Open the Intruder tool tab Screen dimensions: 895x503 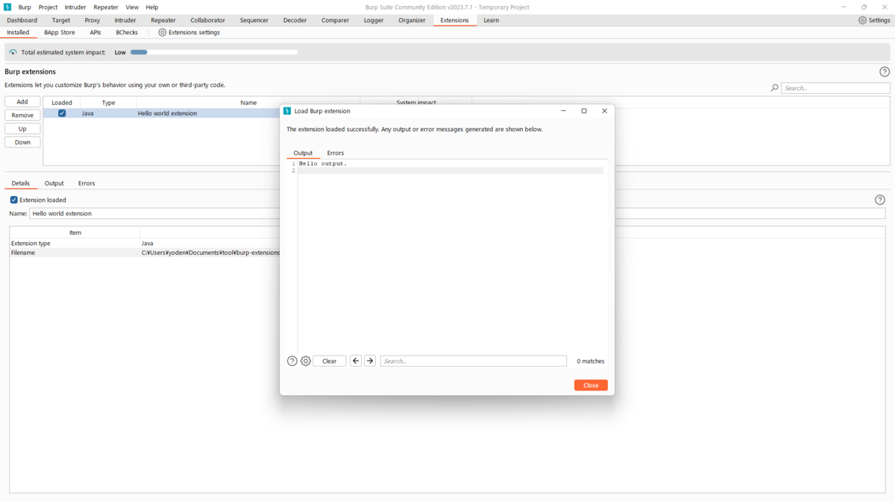pos(125,20)
